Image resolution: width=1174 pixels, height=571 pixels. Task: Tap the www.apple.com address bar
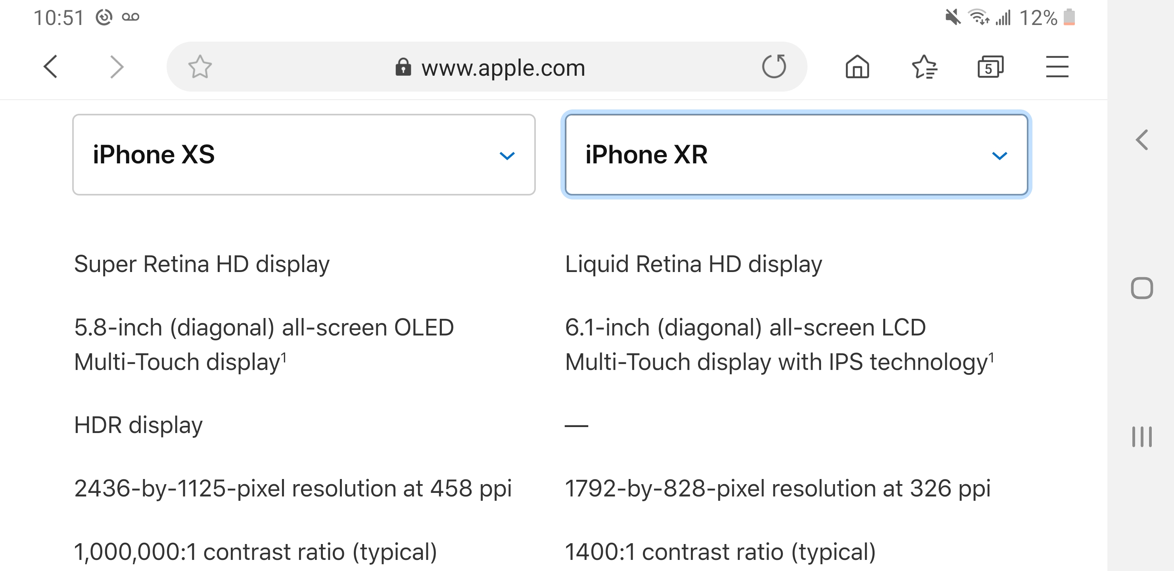point(503,68)
